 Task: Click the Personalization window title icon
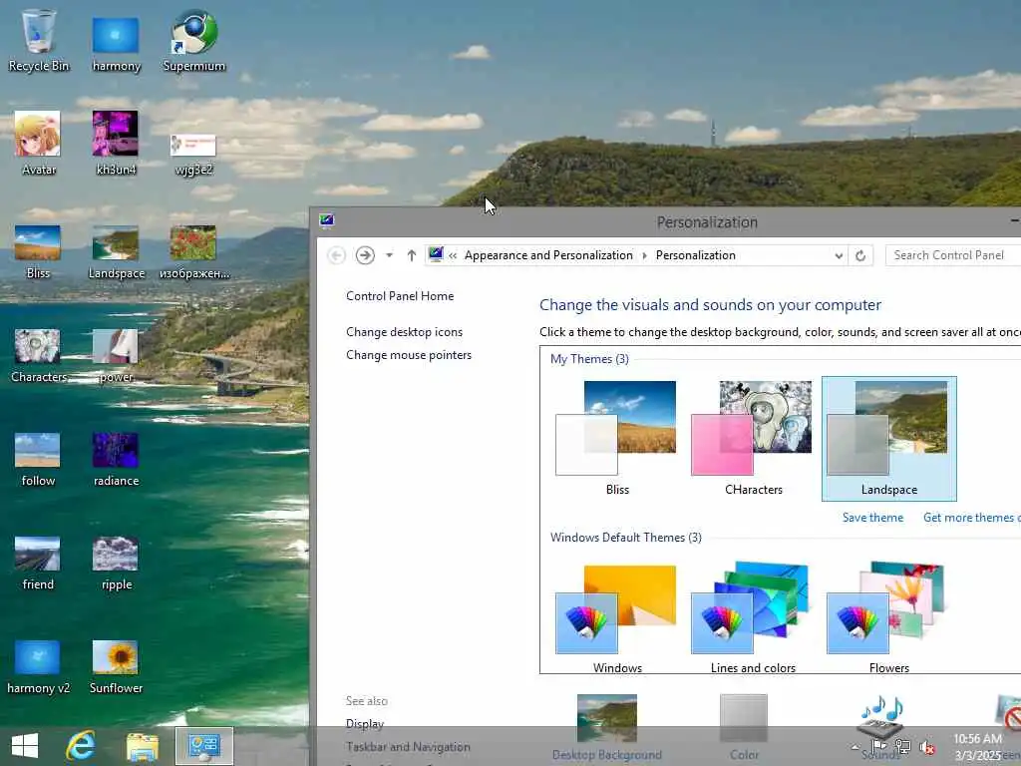[327, 220]
